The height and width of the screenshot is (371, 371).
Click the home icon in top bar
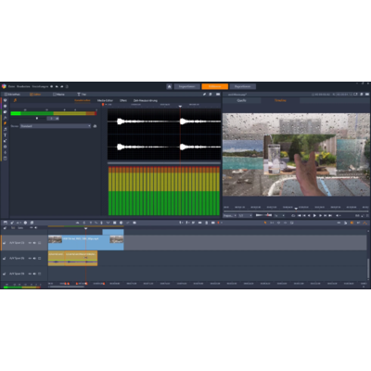click(x=169, y=86)
